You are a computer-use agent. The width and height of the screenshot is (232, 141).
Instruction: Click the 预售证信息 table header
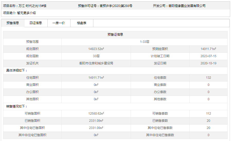click(x=115, y=35)
